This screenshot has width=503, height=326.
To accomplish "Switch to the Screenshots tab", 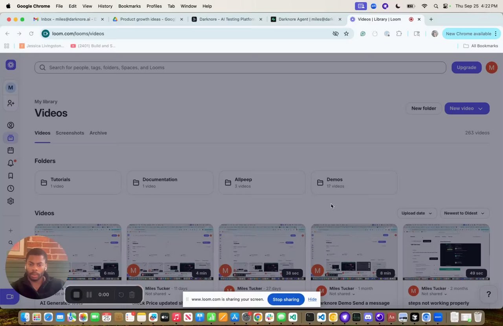I will 70,133.
